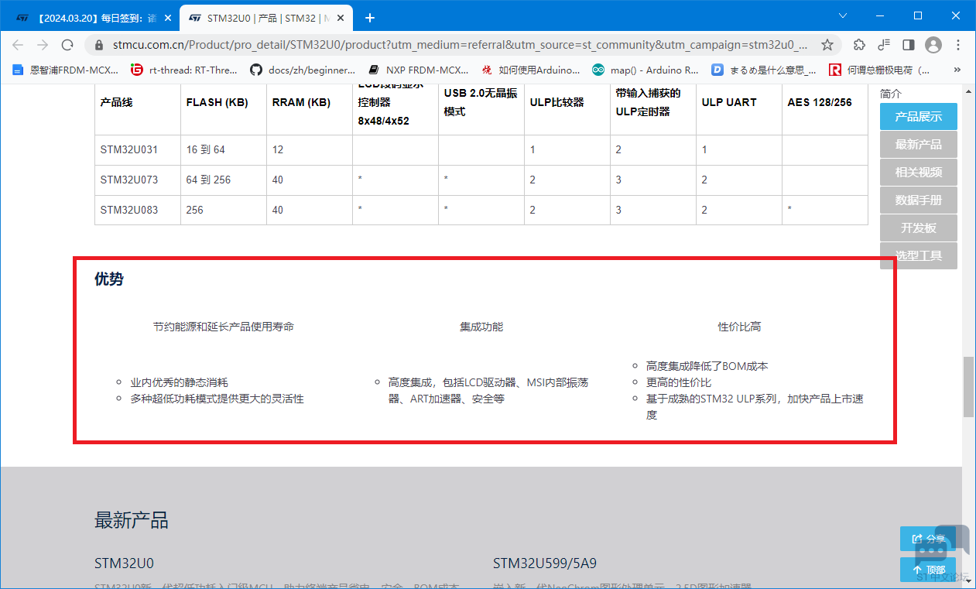Viewport: 976px width, 589px height.
Task: Click the 产品展示 sidebar button
Action: (919, 117)
